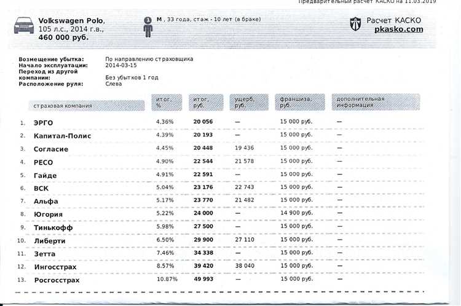This screenshot has height=306, width=461.
Task: Select the ЭРГО company name
Action: 43,123
